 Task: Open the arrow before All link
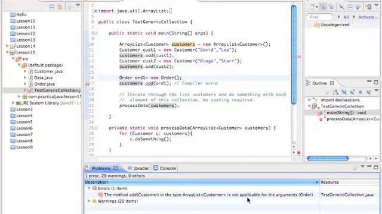coord(339,17)
